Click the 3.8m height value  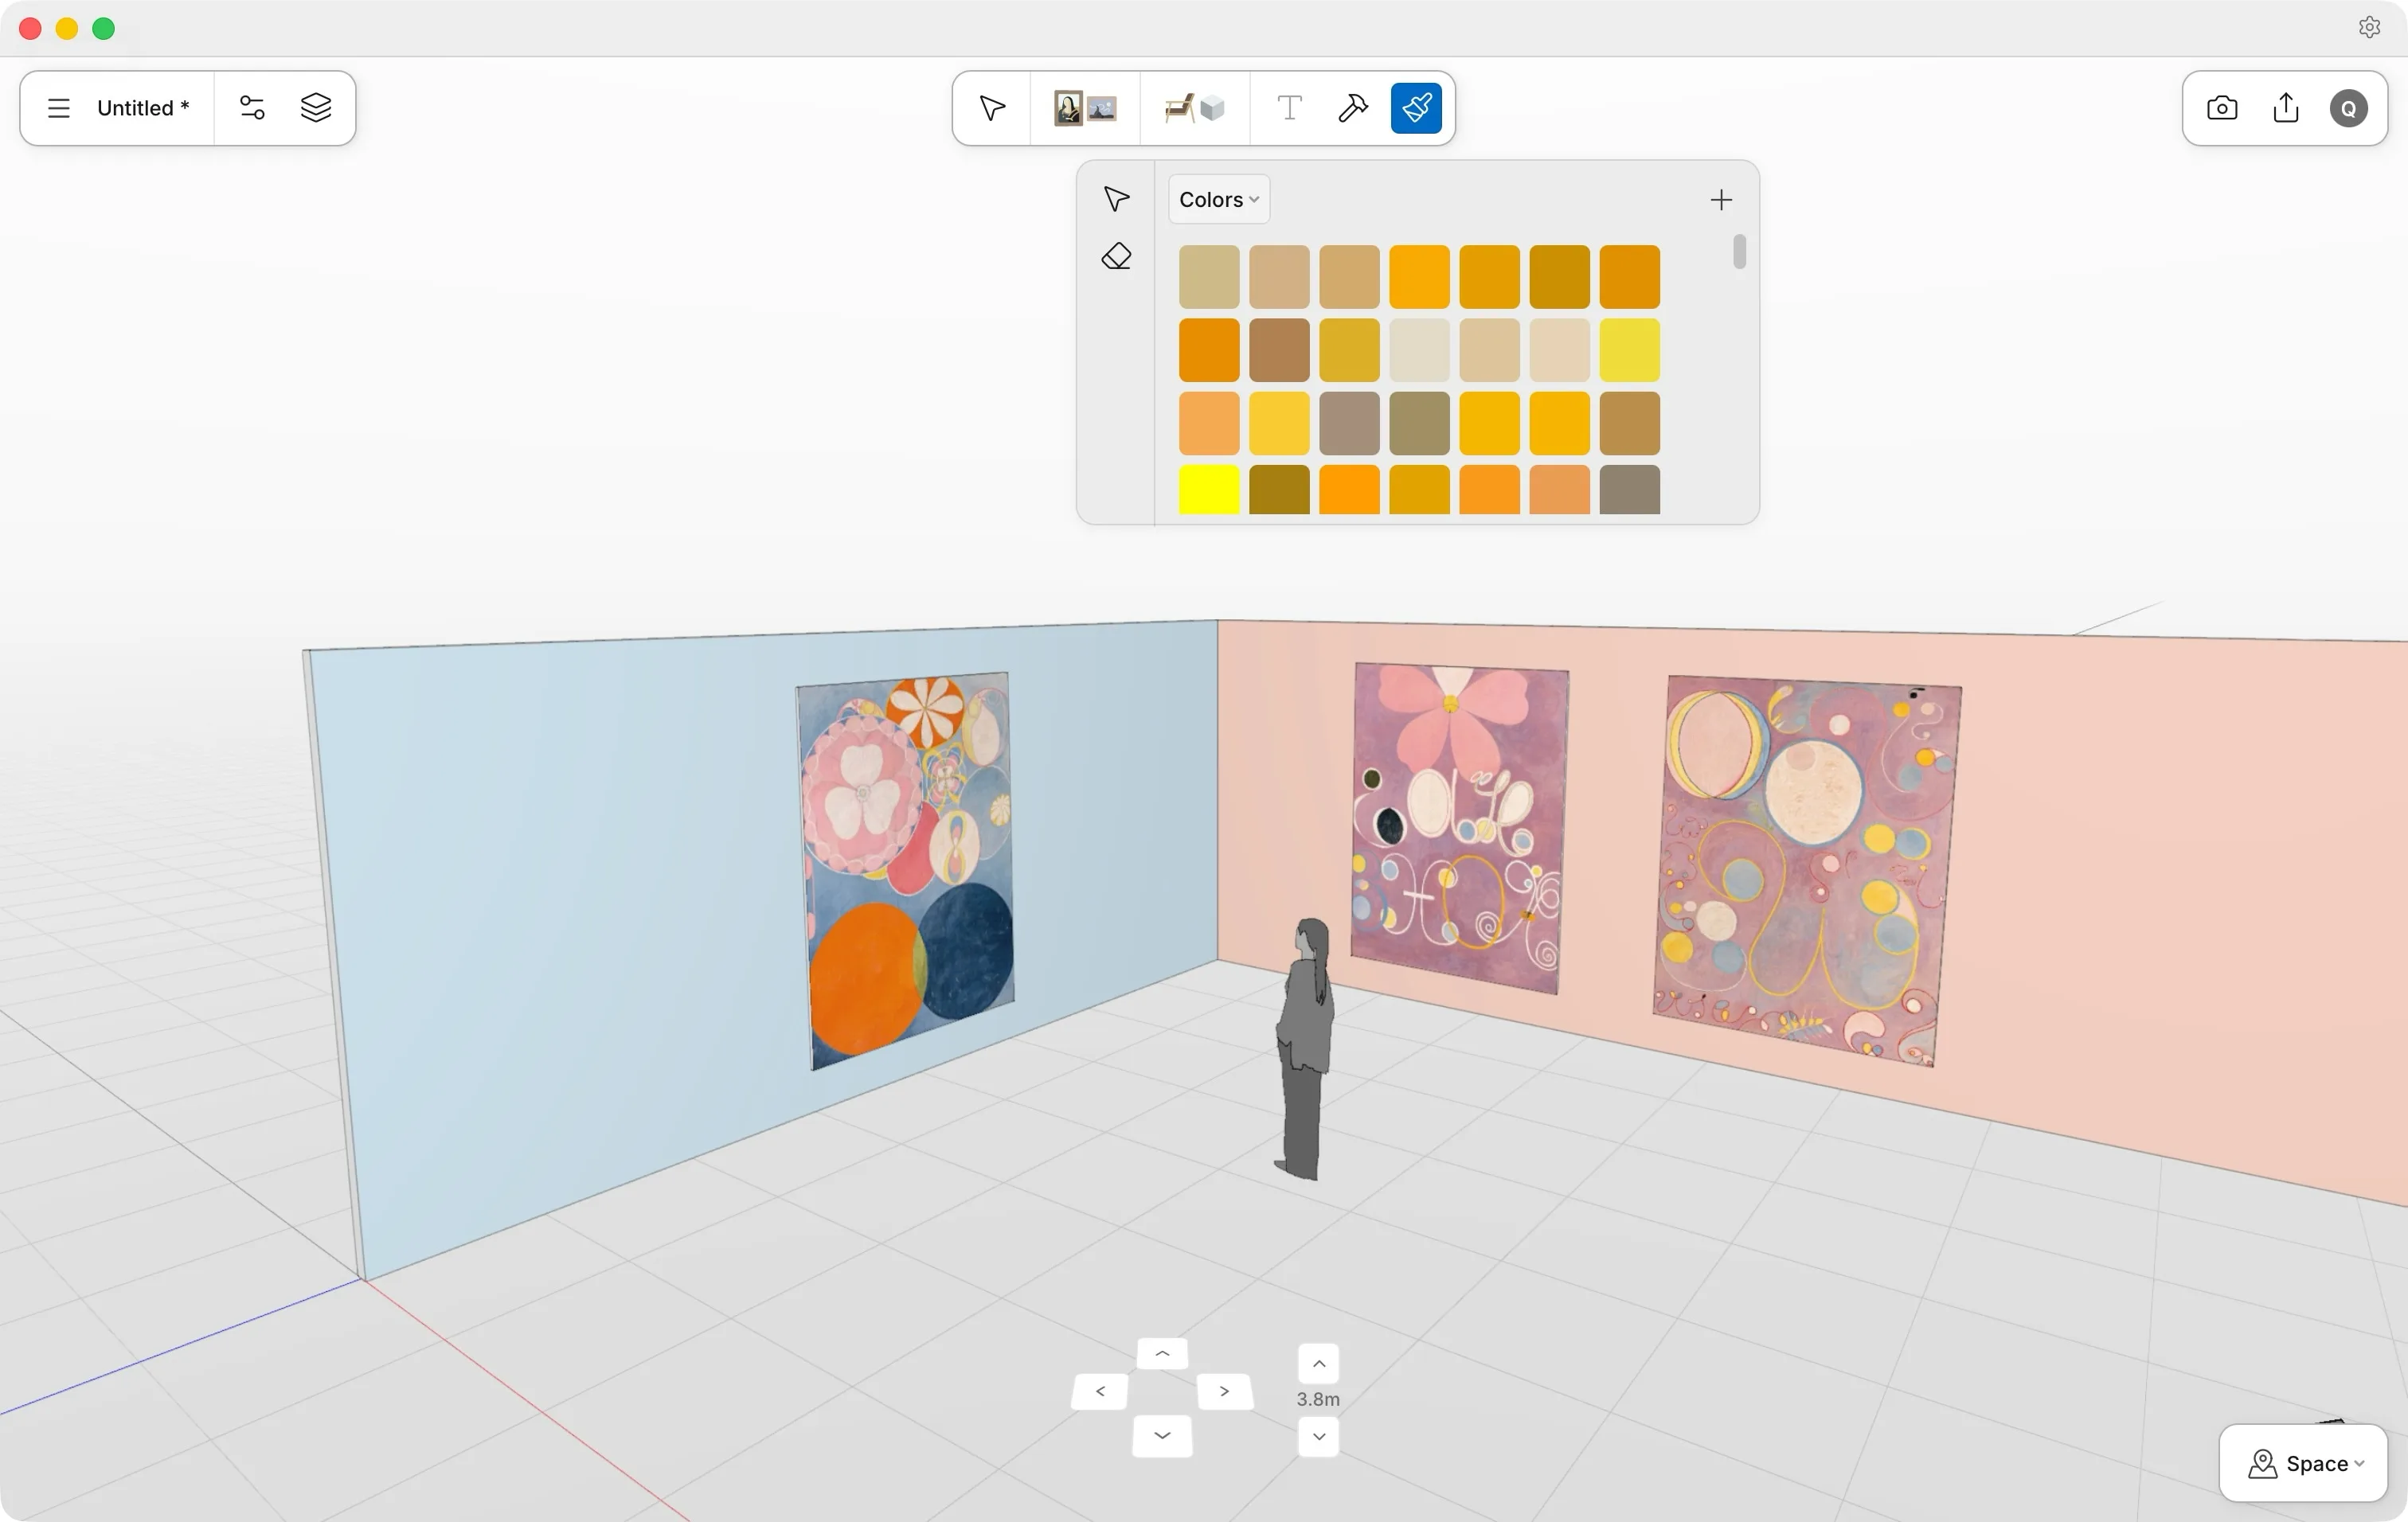(x=1318, y=1399)
